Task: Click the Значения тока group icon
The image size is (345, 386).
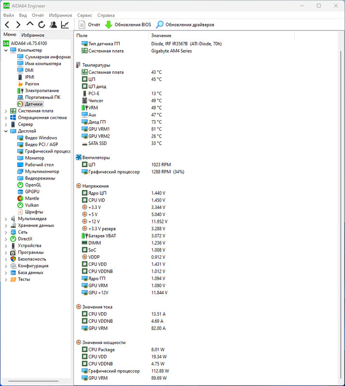Action: pyautogui.click(x=79, y=307)
